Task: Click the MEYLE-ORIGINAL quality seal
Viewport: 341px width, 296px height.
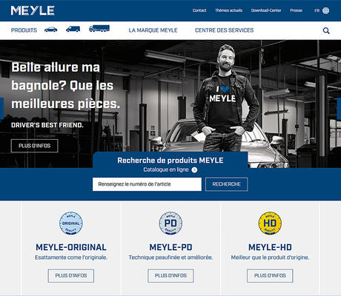Action: click(x=71, y=223)
